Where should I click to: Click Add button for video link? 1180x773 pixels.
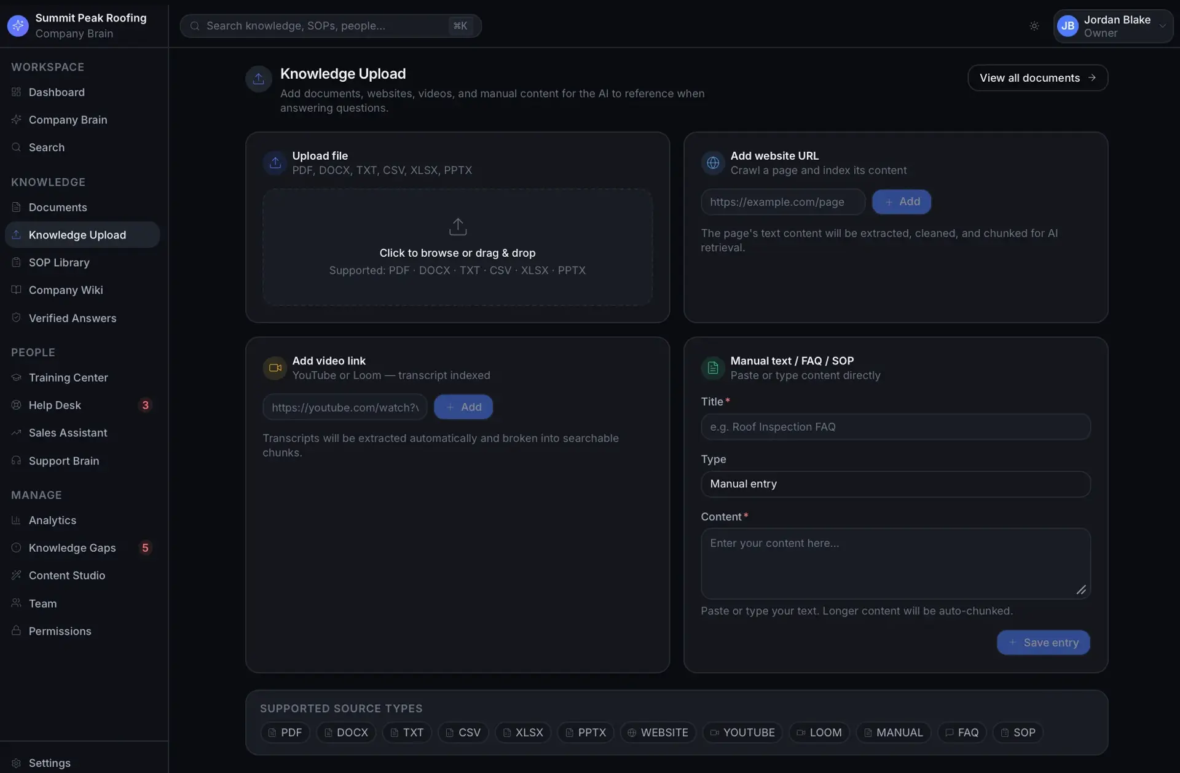pyautogui.click(x=463, y=407)
